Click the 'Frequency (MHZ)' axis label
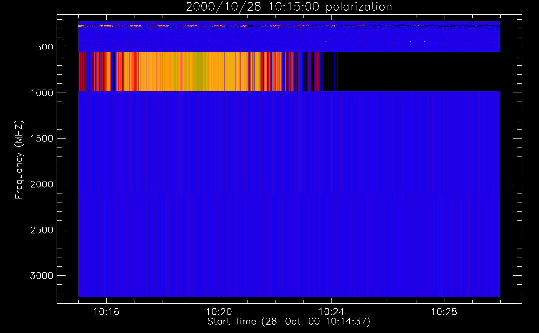This screenshot has width=539, height=333. click(x=19, y=160)
